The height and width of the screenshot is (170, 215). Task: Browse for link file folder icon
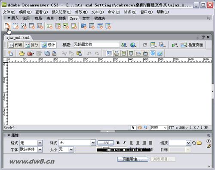coord(199,143)
